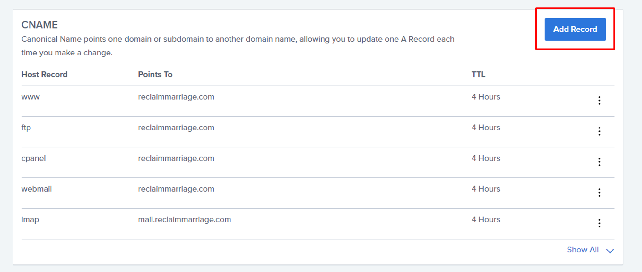Screen dimensions: 642x272
Task: Open the three-dot menu for ftp record
Action: 599,131
